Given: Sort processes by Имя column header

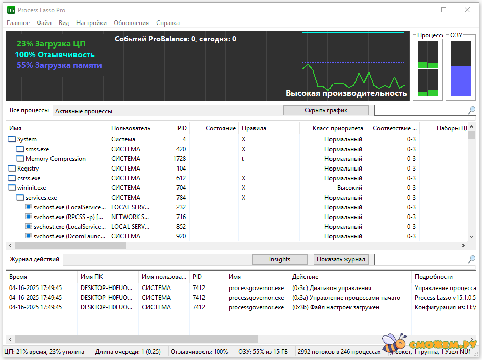Looking at the screenshot, I should click(57, 128).
